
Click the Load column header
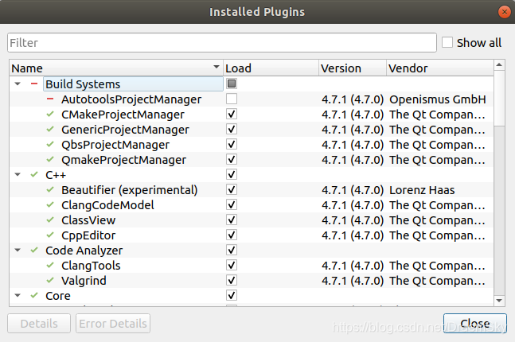tap(271, 68)
